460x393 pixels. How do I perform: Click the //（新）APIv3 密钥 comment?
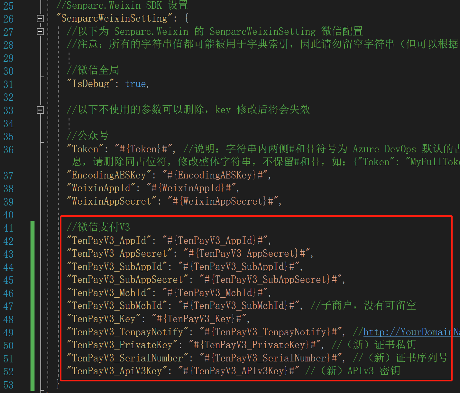click(353, 371)
